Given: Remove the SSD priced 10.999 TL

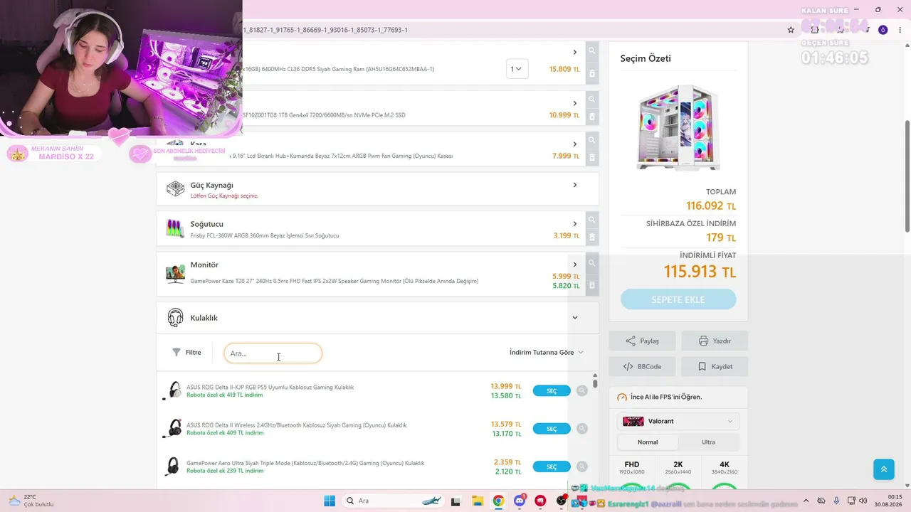Looking at the screenshot, I should (x=591, y=117).
